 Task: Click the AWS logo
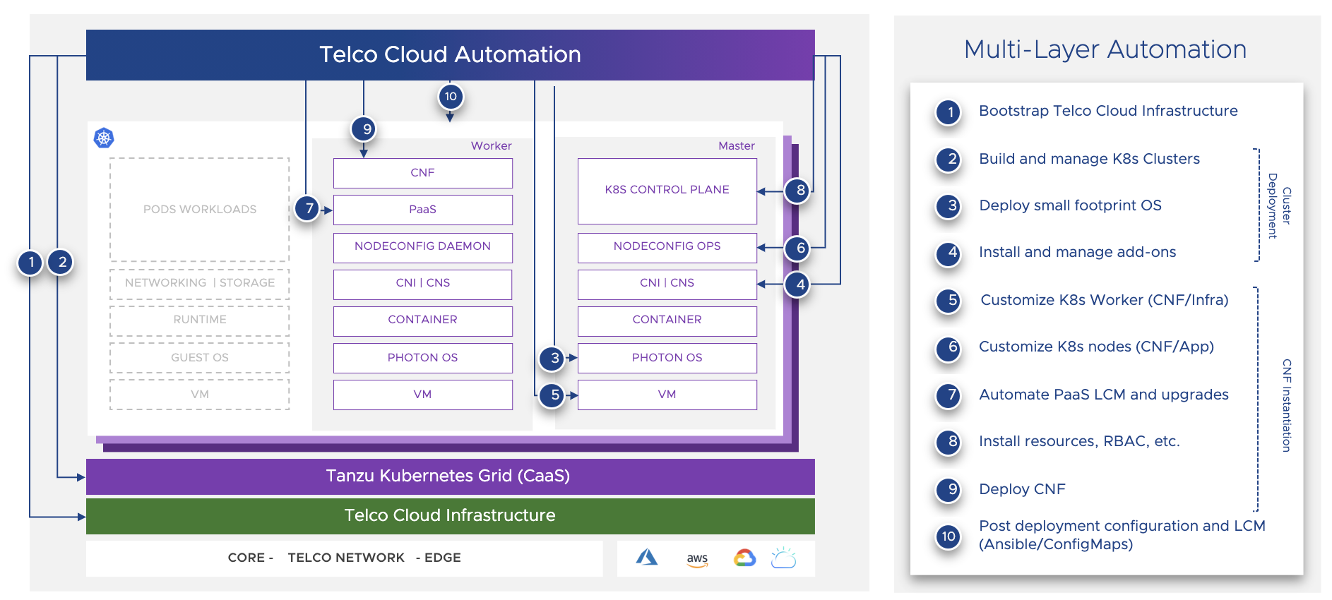tap(697, 560)
